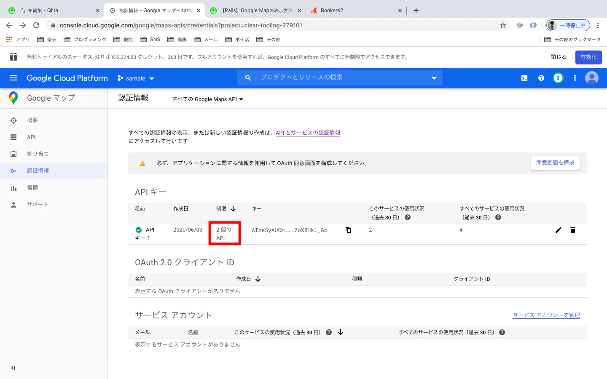Open a new browser tab
The width and height of the screenshot is (607, 379).
point(416,11)
